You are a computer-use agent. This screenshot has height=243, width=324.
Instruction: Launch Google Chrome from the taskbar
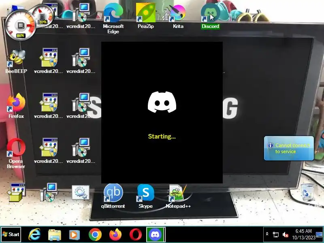click(x=95, y=234)
